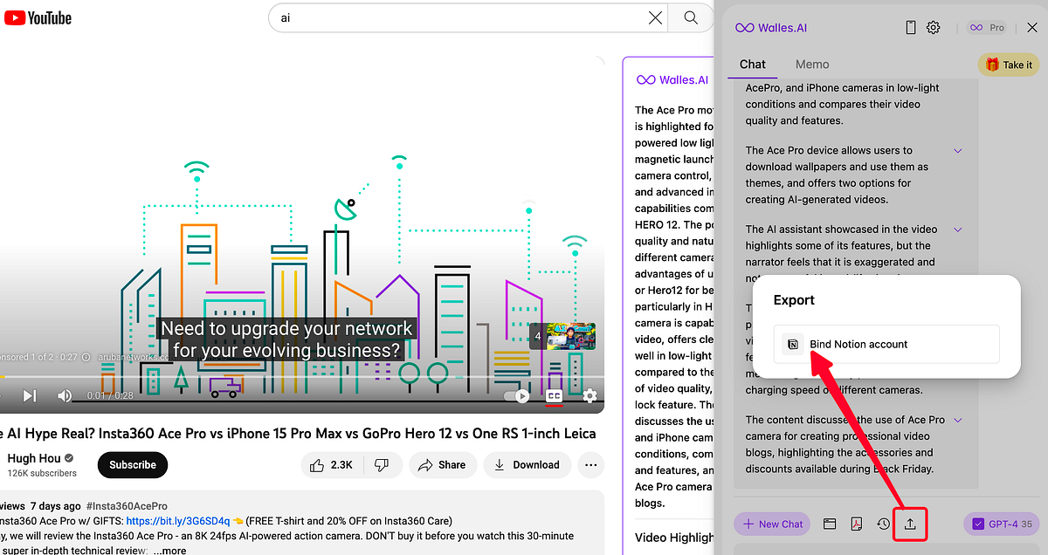Screen dimensions: 1048x555
Task: Mute the video volume
Action: [x=65, y=395]
